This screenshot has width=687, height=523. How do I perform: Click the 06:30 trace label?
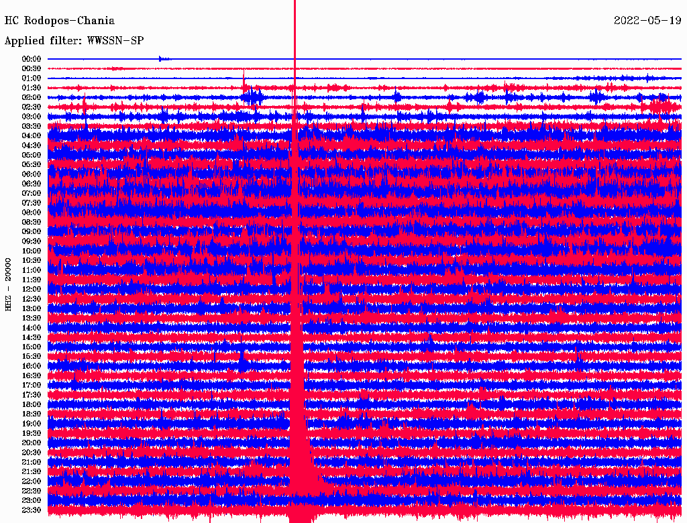(32, 184)
